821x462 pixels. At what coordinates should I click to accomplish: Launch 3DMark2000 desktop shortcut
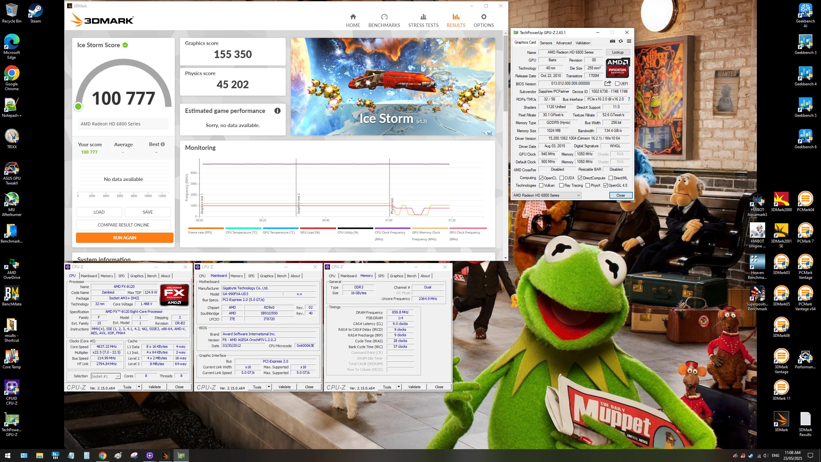coord(781,202)
